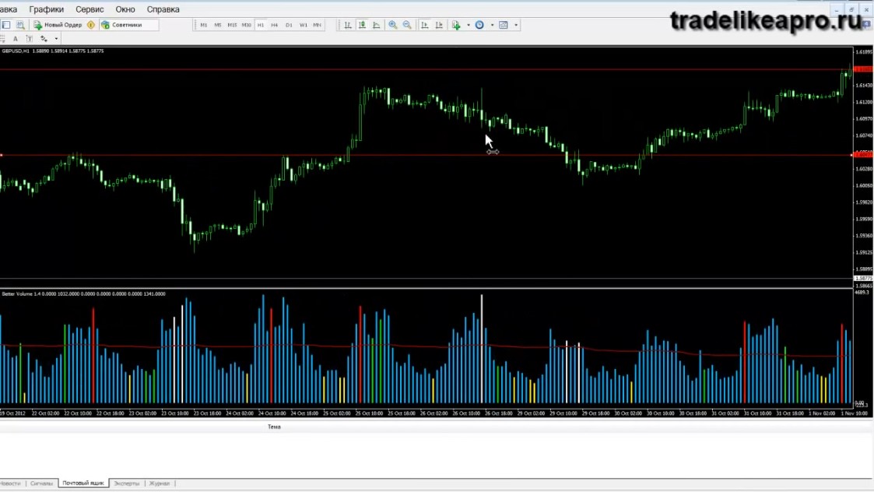Click the chart templates icon
The width and height of the screenshot is (874, 492).
pos(504,25)
